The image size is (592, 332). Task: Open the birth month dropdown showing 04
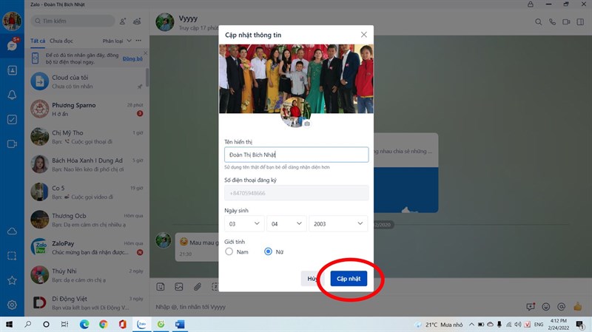point(286,223)
